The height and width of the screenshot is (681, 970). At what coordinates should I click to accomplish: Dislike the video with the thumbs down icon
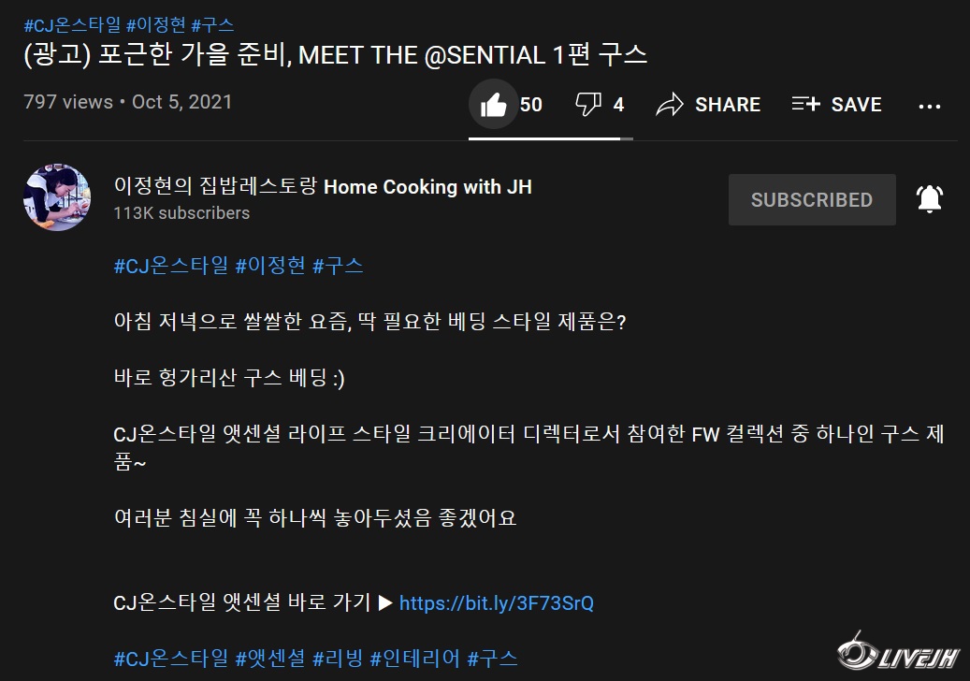tap(588, 104)
